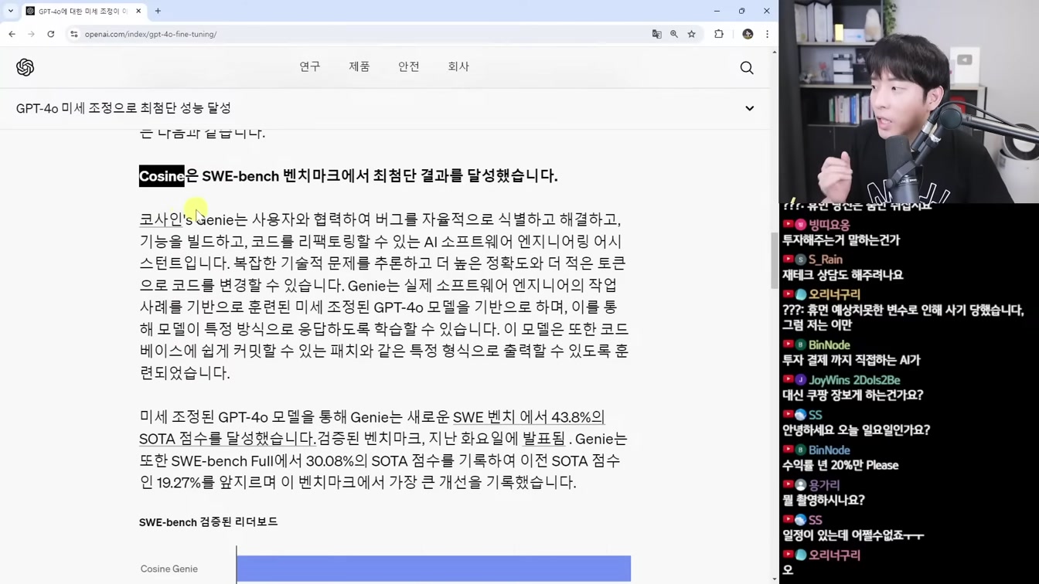Click the chat message 대신 쿠팡 장보게 하는건가요?
Viewport: 1039px width, 584px height.
pyautogui.click(x=853, y=395)
